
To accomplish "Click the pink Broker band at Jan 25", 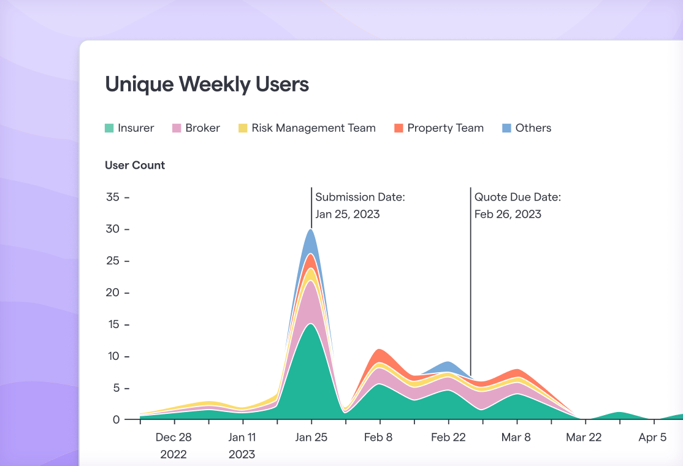I will tap(311, 302).
